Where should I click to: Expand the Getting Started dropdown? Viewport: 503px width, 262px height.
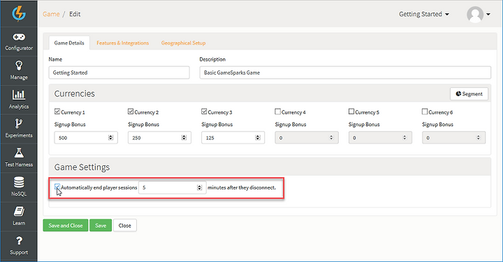[x=424, y=14]
